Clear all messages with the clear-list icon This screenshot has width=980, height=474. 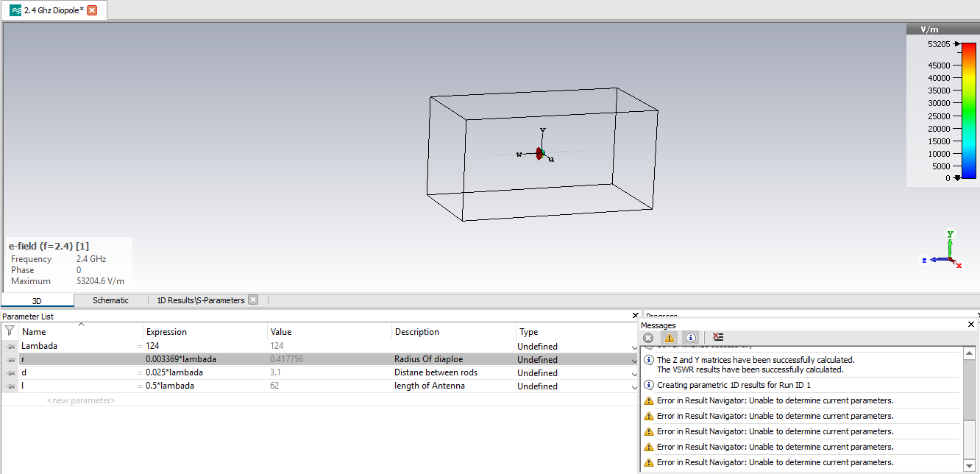click(x=718, y=338)
